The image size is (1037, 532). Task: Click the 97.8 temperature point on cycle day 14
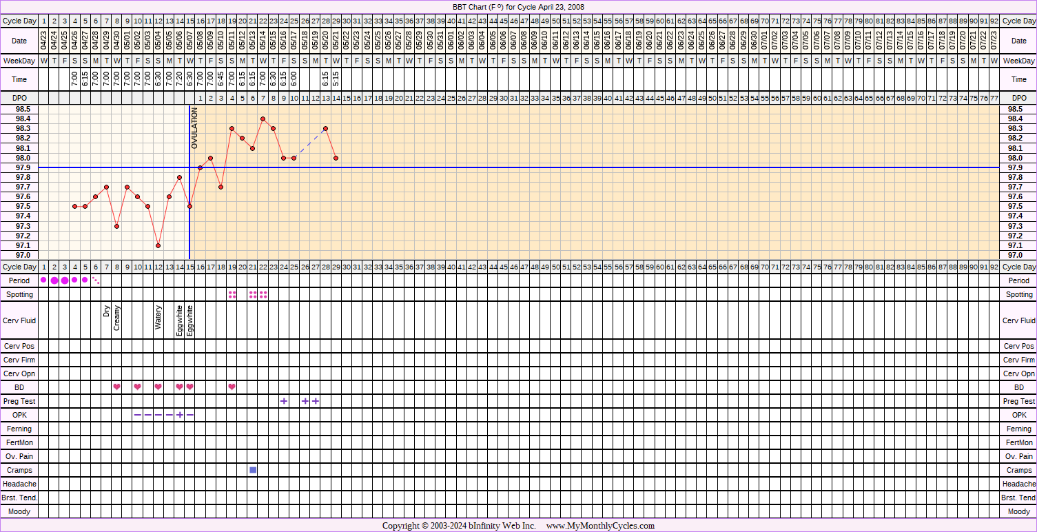point(179,177)
